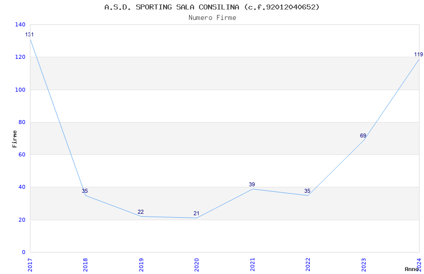Click the x-axis year 2024
Image resolution: width=424 pixels, height=274 pixels.
[x=419, y=265]
